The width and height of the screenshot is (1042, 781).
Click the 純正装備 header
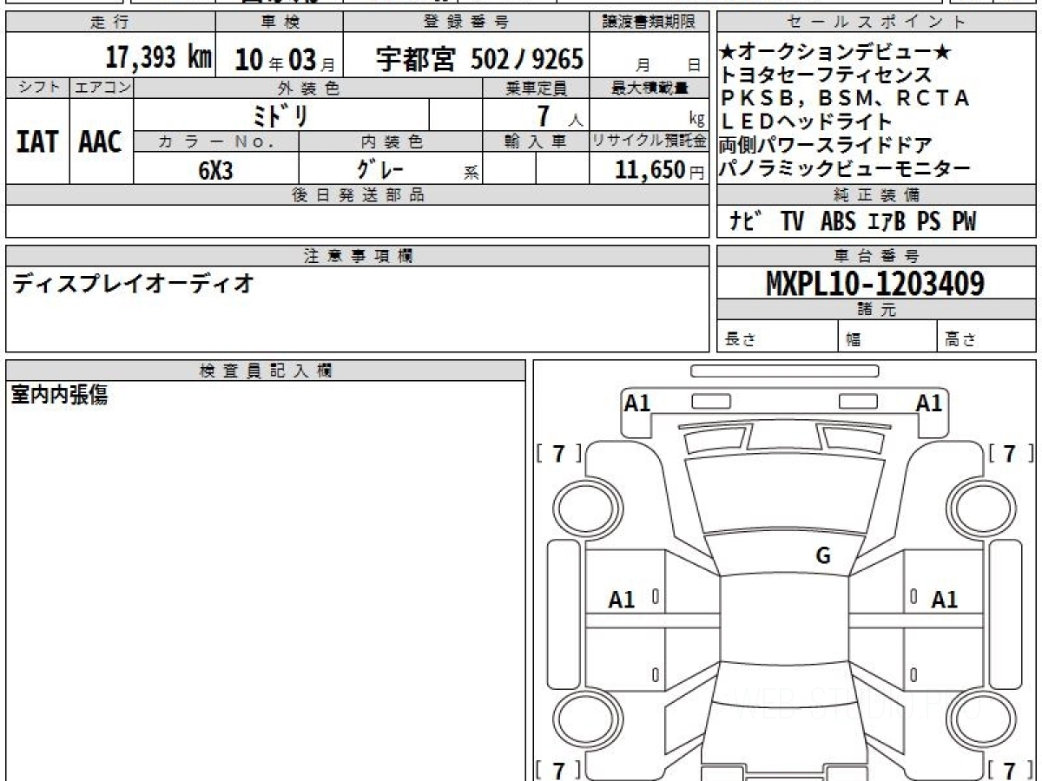click(876, 194)
